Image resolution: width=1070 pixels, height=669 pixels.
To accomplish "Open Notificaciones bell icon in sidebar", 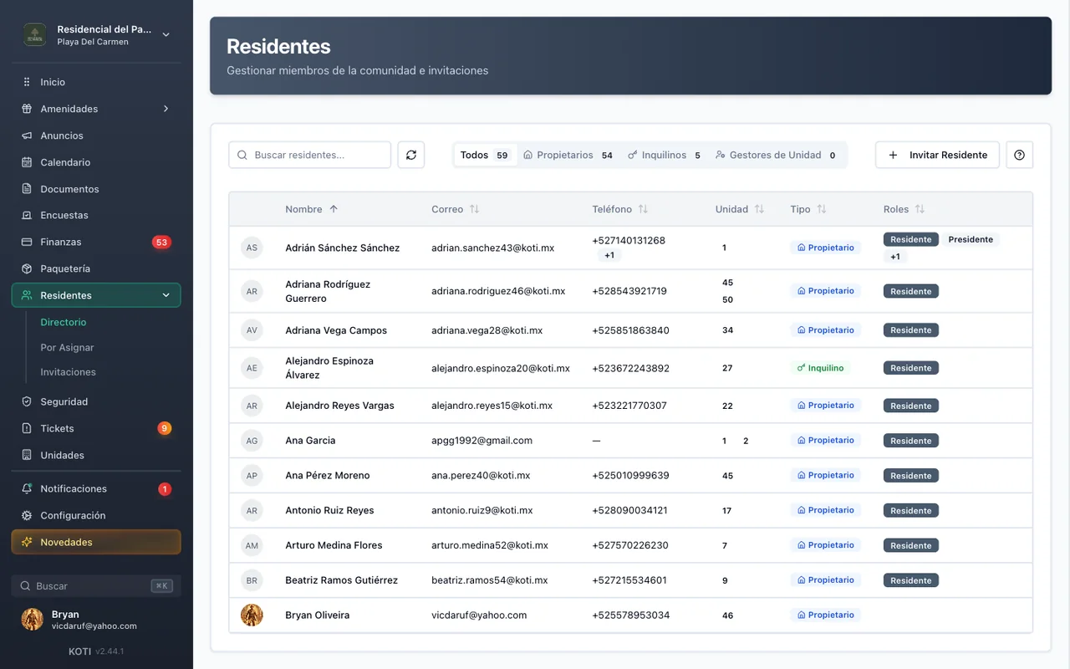I will 27,488.
